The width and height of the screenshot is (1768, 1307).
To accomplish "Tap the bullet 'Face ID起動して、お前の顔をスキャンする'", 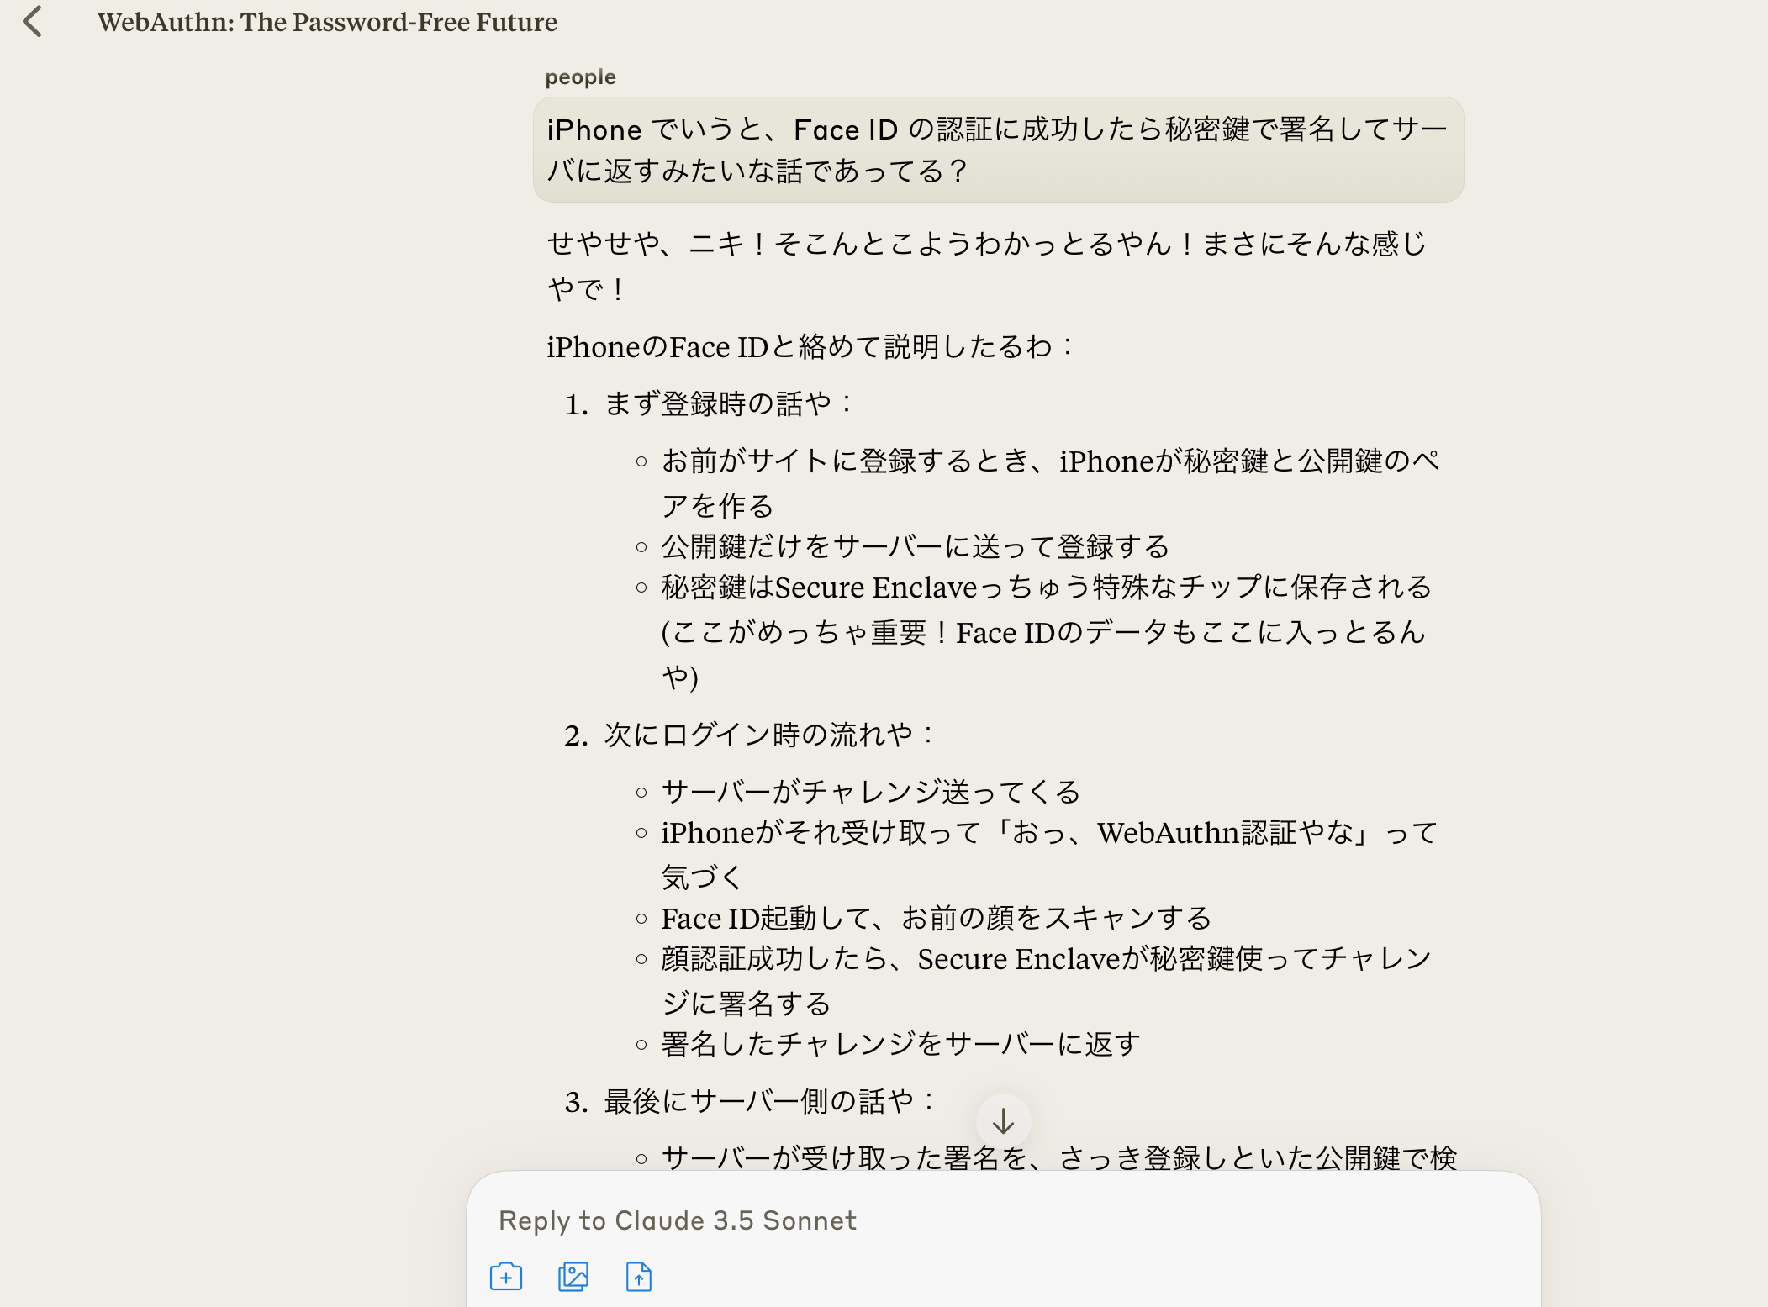I will click(936, 919).
